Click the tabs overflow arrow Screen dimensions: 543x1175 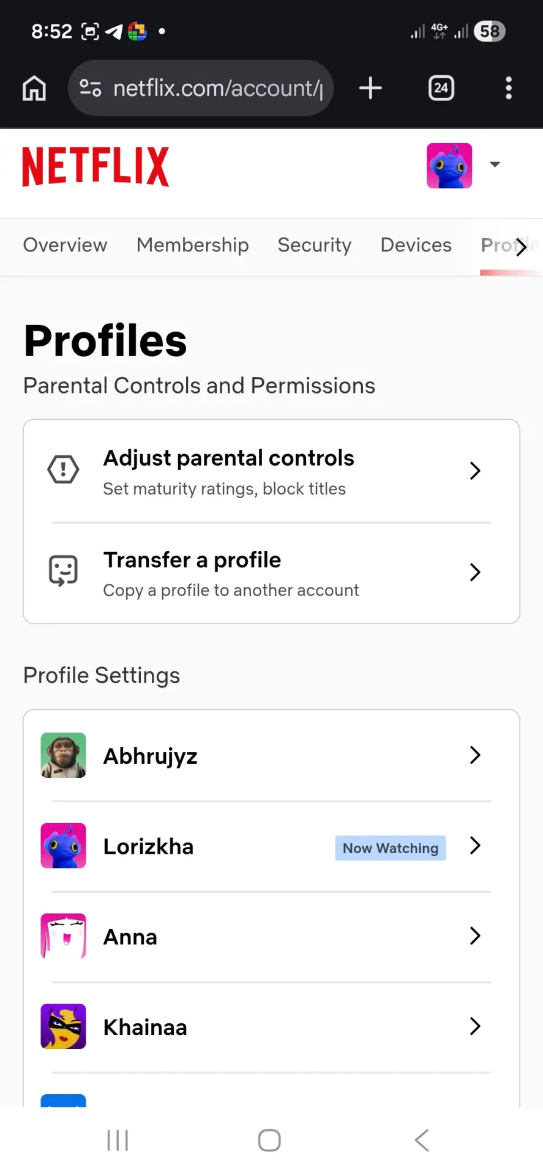point(521,247)
